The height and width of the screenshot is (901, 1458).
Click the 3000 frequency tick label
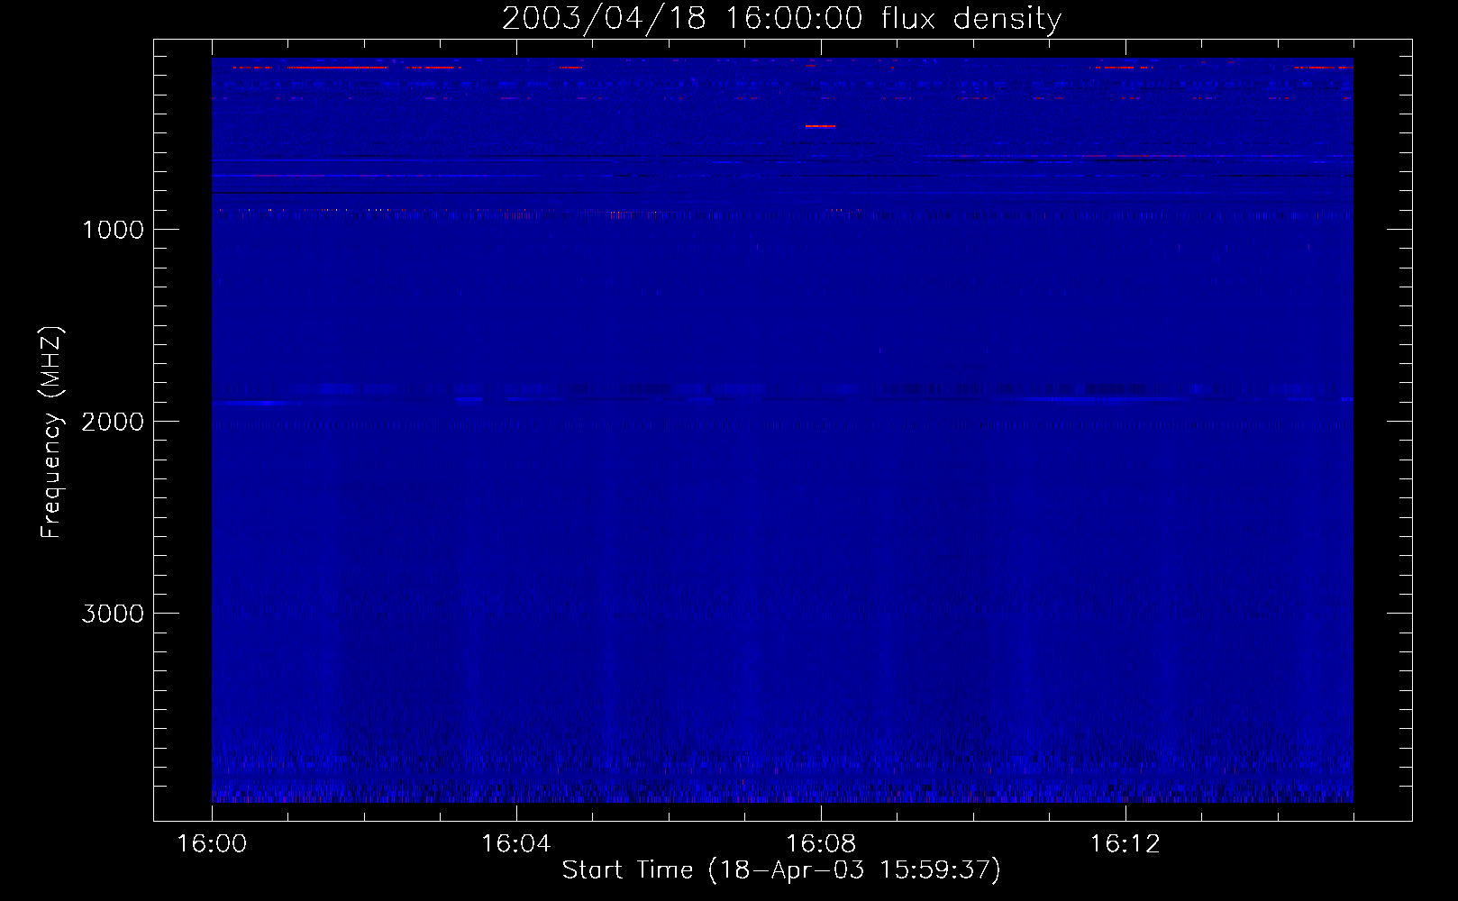click(113, 613)
